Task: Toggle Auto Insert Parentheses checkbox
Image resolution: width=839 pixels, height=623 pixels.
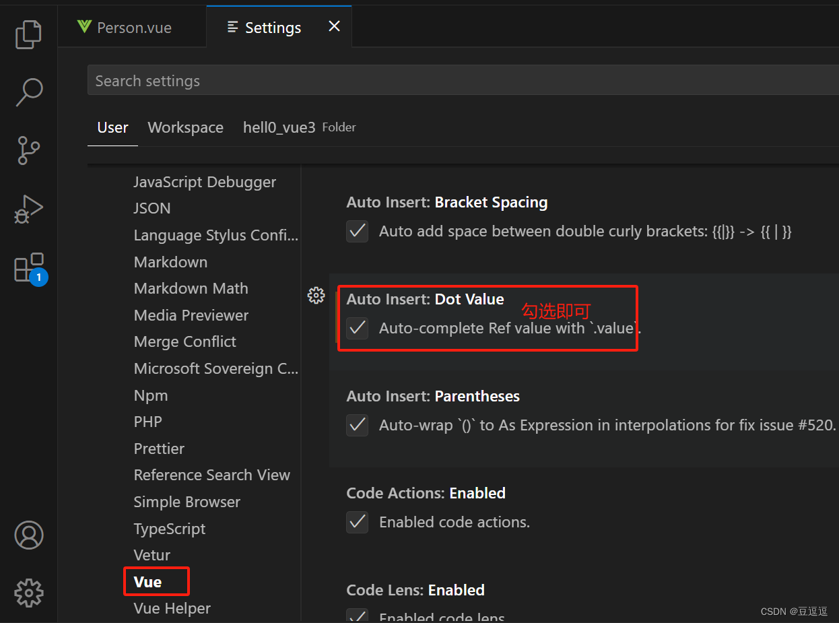Action: click(x=358, y=425)
